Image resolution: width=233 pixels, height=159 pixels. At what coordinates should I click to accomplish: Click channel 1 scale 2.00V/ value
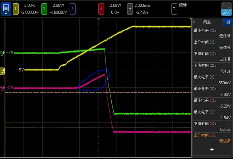[30, 5]
